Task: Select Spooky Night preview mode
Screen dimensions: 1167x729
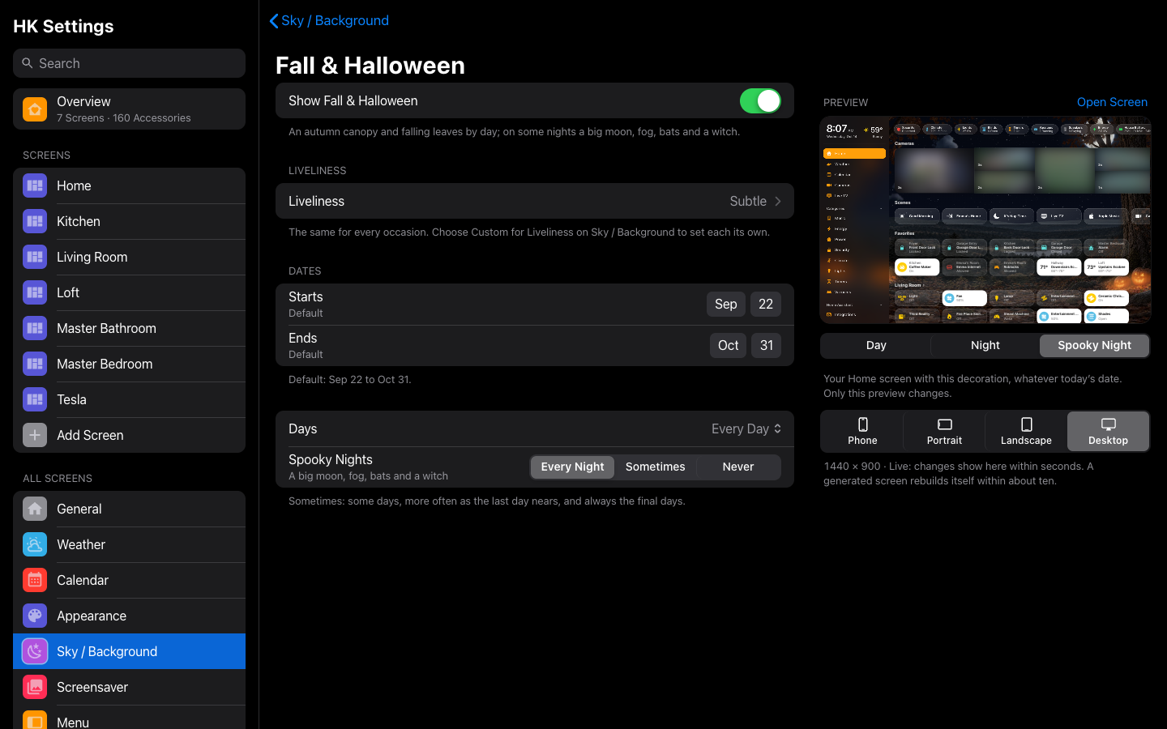Action: coord(1094,345)
